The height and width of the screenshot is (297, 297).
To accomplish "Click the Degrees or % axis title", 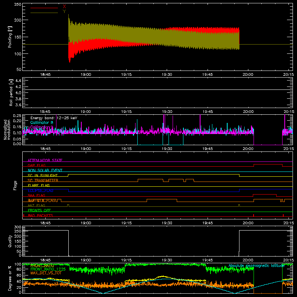I will point(10,278).
